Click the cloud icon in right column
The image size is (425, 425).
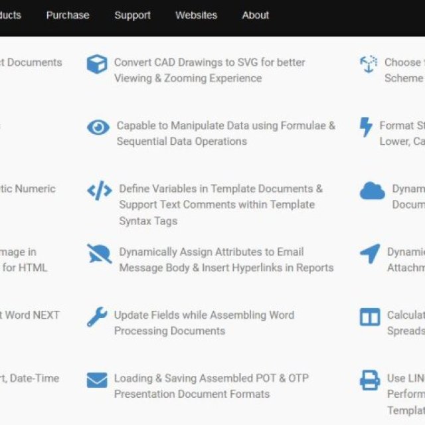(x=372, y=191)
